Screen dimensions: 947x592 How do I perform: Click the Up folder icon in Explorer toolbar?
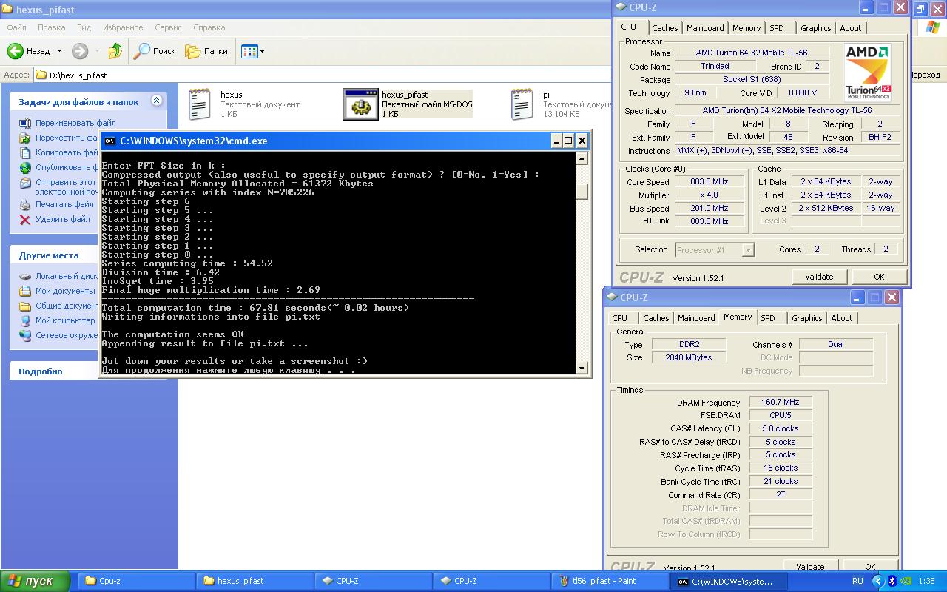tap(115, 51)
